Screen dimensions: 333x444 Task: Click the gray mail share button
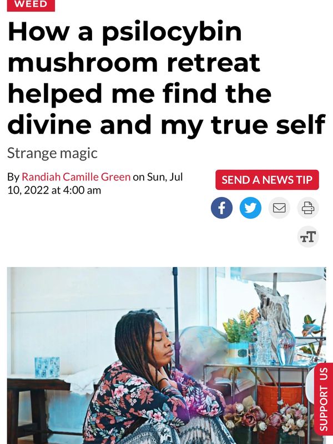(279, 208)
